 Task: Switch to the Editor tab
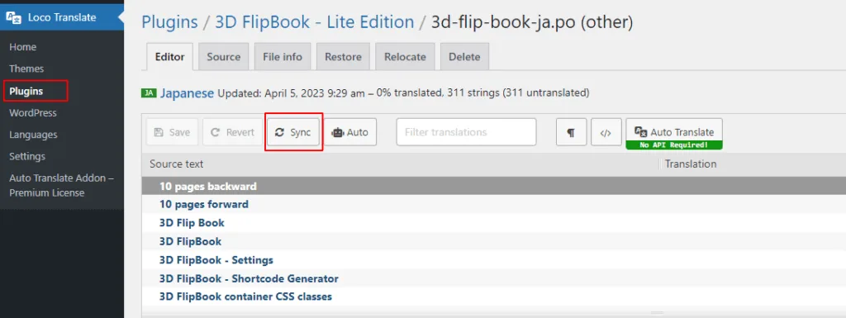pyautogui.click(x=170, y=57)
